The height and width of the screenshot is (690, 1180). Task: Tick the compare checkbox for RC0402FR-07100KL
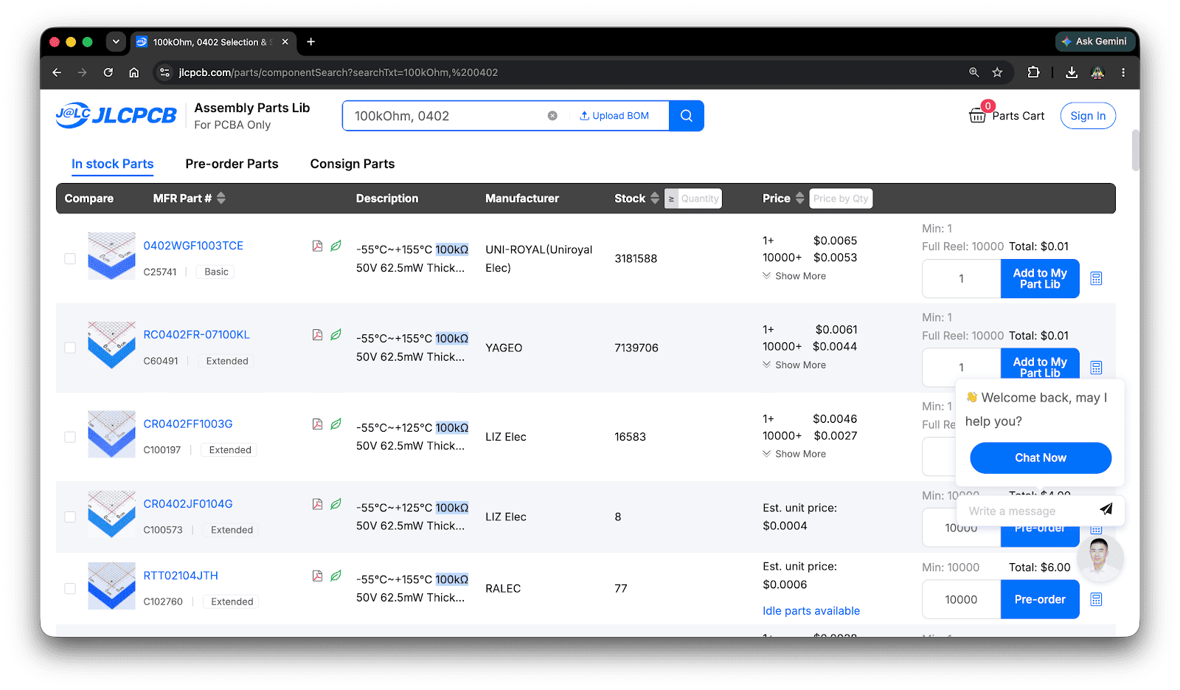point(70,348)
